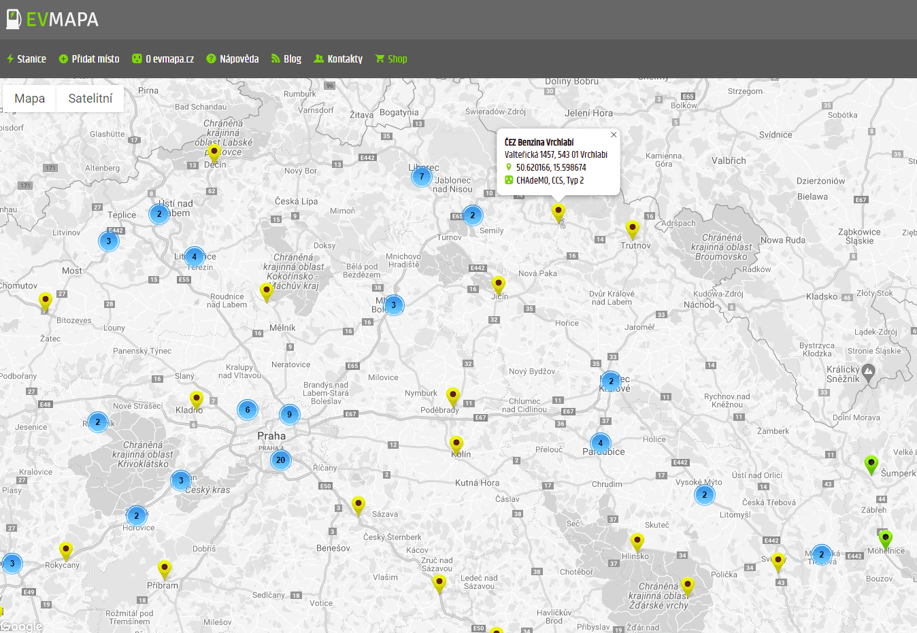This screenshot has height=633, width=917.
Task: Expand the cluster of 9 northeast of Praha
Action: [x=290, y=414]
